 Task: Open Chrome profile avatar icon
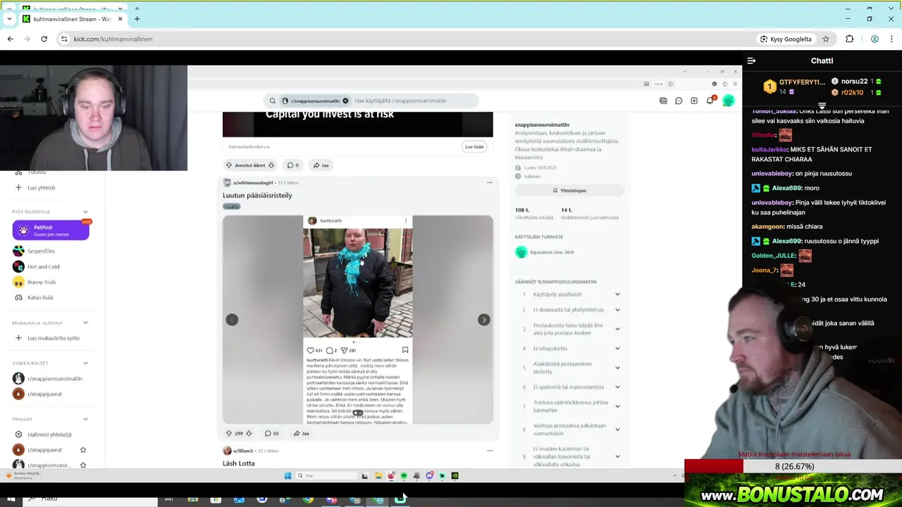(875, 39)
